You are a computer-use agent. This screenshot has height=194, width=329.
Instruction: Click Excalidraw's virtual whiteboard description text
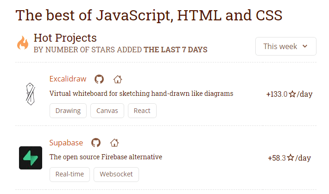pyautogui.click(x=141, y=94)
